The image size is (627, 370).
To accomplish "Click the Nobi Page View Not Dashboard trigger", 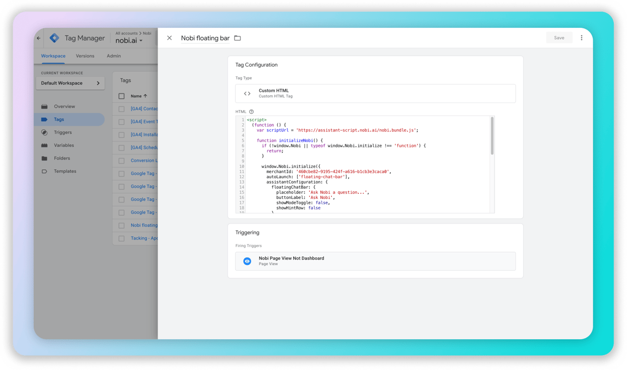I will click(375, 261).
